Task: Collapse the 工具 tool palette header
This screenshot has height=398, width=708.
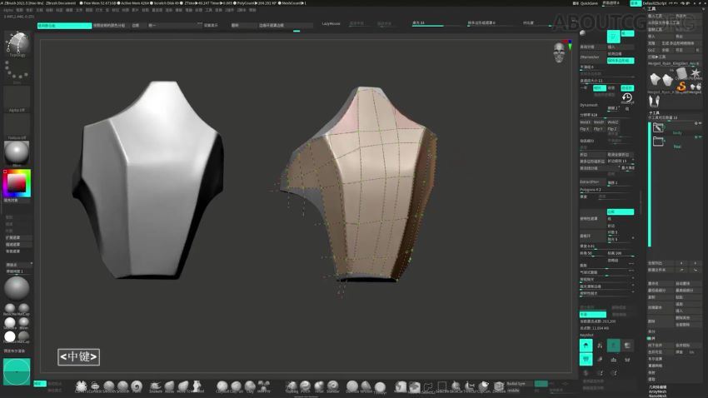Action: 651,8
